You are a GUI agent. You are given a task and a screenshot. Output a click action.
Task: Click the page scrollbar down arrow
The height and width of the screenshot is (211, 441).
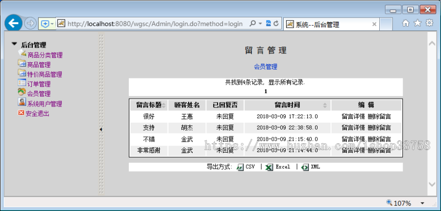tap(432, 184)
